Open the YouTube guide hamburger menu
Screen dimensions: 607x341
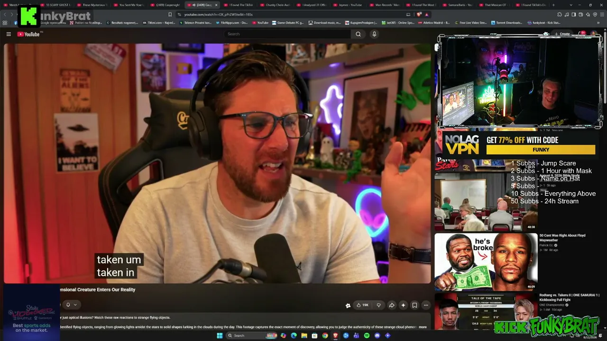[9, 34]
